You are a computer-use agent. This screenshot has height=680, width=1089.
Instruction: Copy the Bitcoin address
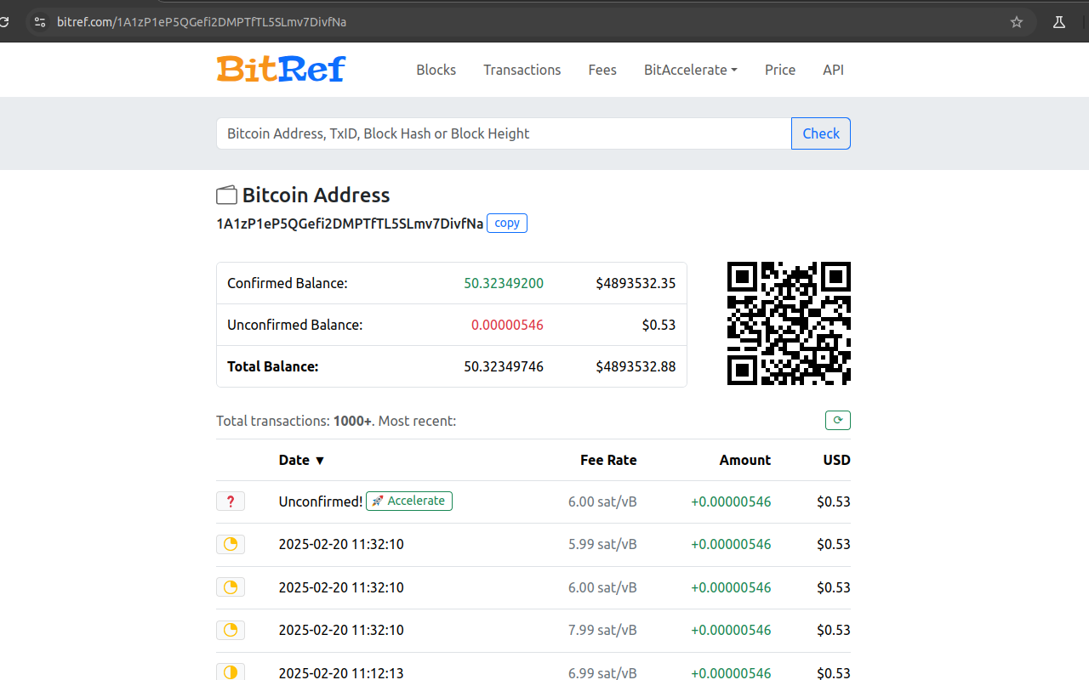coord(506,223)
